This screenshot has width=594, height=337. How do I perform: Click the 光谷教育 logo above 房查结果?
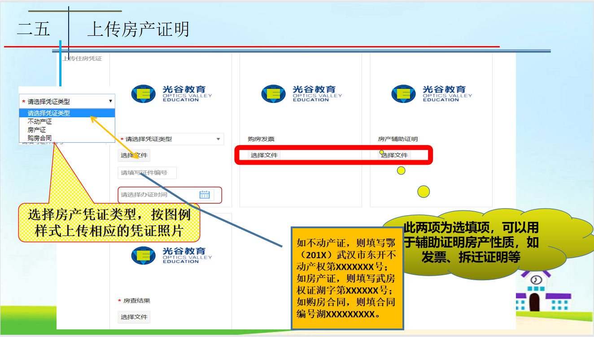171,255
